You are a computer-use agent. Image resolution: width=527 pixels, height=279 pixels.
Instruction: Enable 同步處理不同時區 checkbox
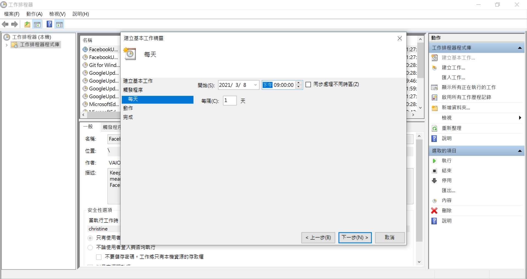(308, 85)
